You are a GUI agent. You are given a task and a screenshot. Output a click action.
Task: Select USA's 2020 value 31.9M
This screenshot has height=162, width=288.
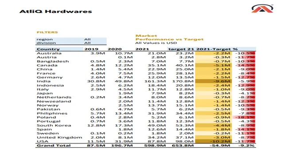click(x=124, y=142)
